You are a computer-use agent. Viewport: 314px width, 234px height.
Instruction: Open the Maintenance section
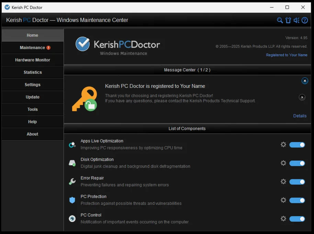tap(33, 48)
